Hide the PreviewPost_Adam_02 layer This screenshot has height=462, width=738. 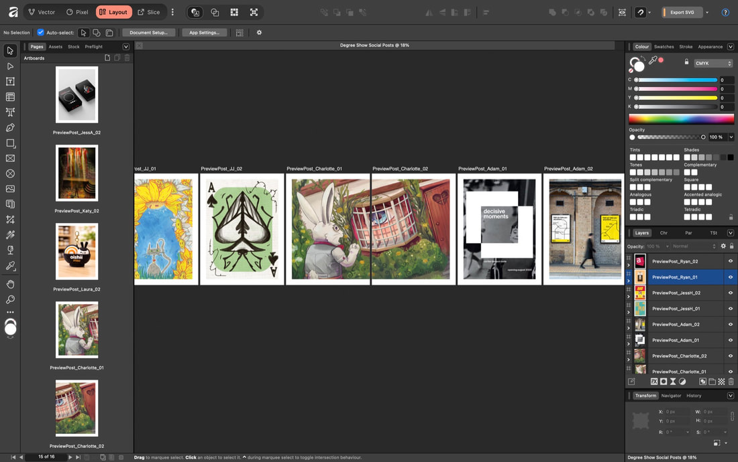coord(731,324)
